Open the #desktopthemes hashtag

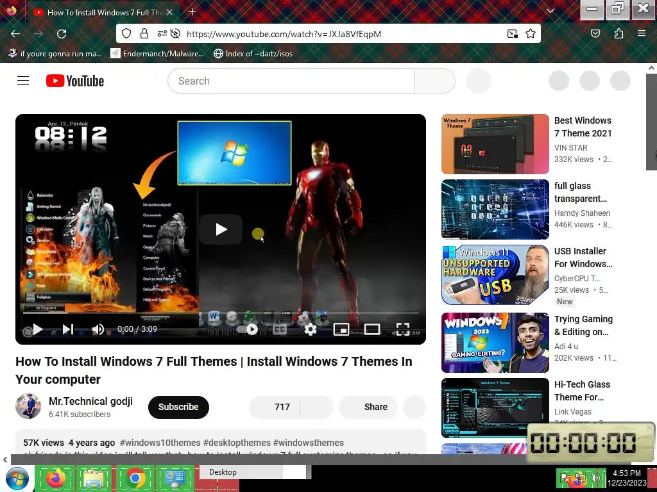click(x=237, y=443)
